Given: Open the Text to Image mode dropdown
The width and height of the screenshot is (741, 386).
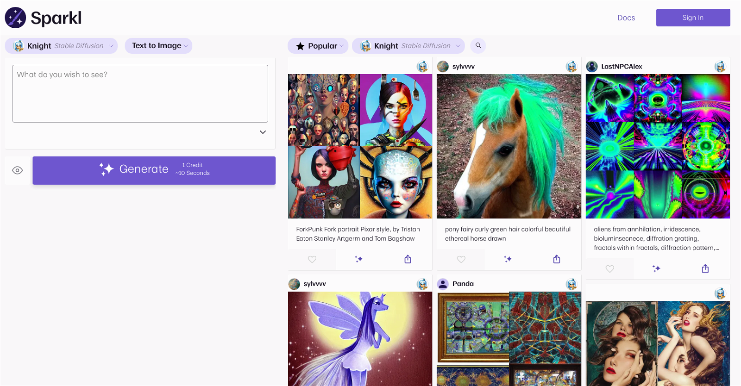Looking at the screenshot, I should tap(158, 46).
